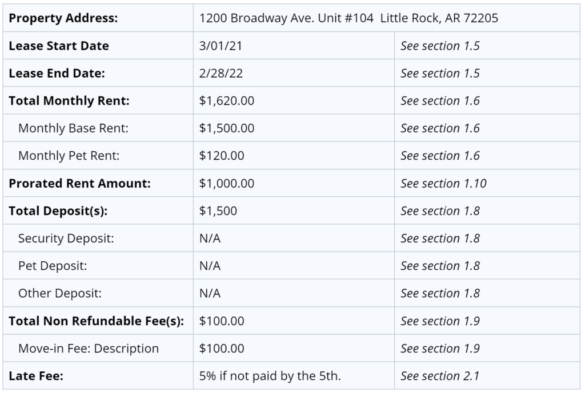This screenshot has width=585, height=393.
Task: Click See section 1.5 beside Lease Start Date
Action: coord(440,46)
